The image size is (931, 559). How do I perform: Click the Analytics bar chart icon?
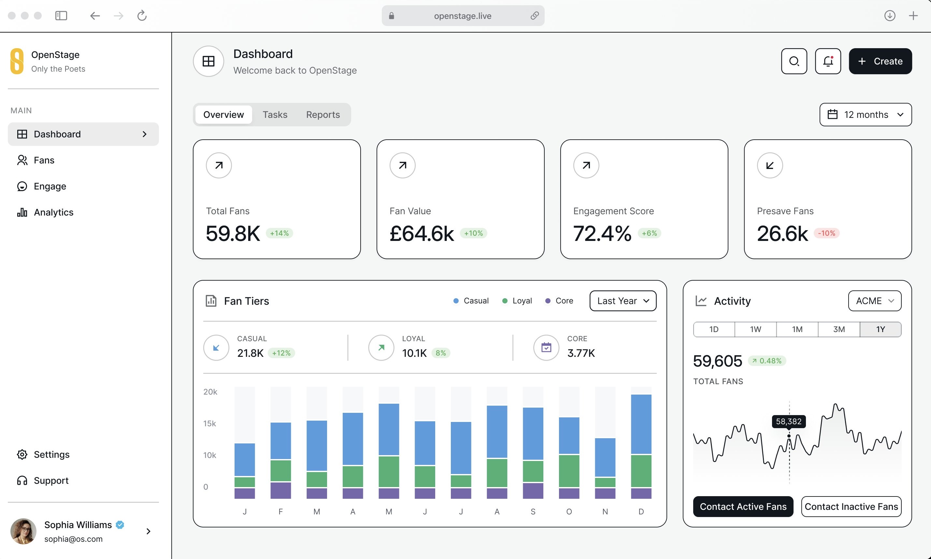(22, 212)
